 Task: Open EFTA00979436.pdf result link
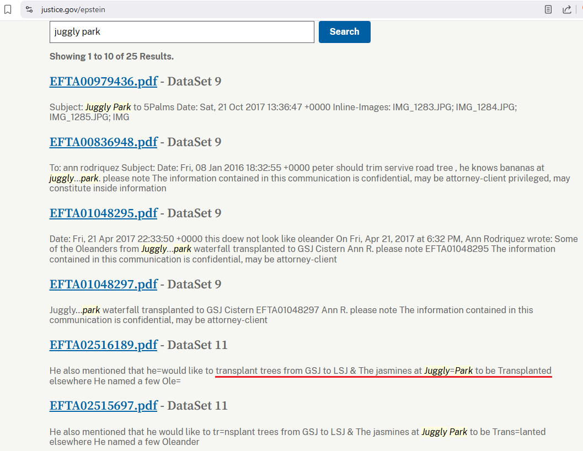point(103,82)
